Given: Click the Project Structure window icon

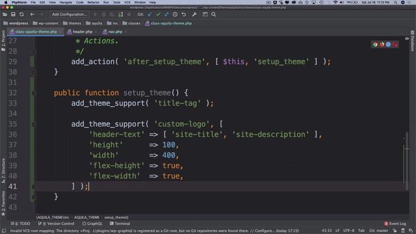Looking at the screenshot, I should coord(205,14).
